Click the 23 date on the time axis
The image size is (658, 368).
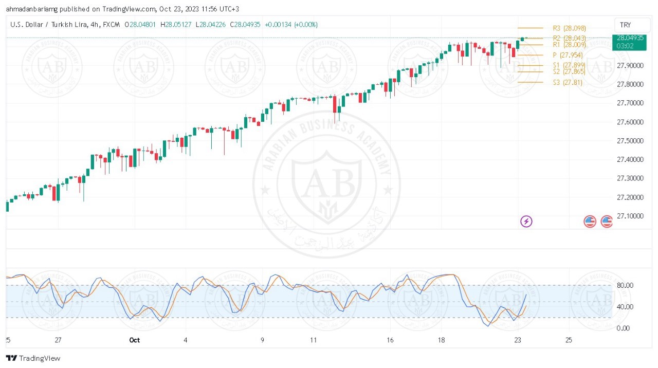518,340
